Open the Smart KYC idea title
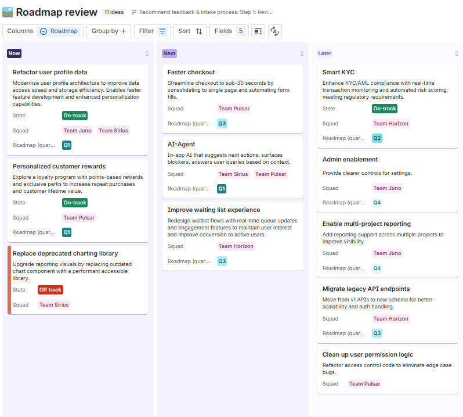The image size is (463, 417). [x=338, y=73]
